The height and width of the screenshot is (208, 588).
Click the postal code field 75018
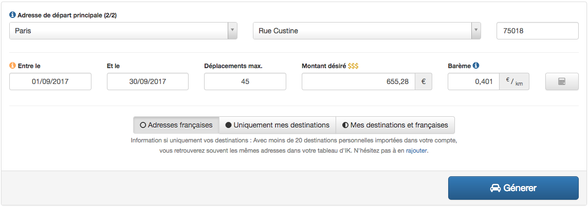click(x=537, y=31)
